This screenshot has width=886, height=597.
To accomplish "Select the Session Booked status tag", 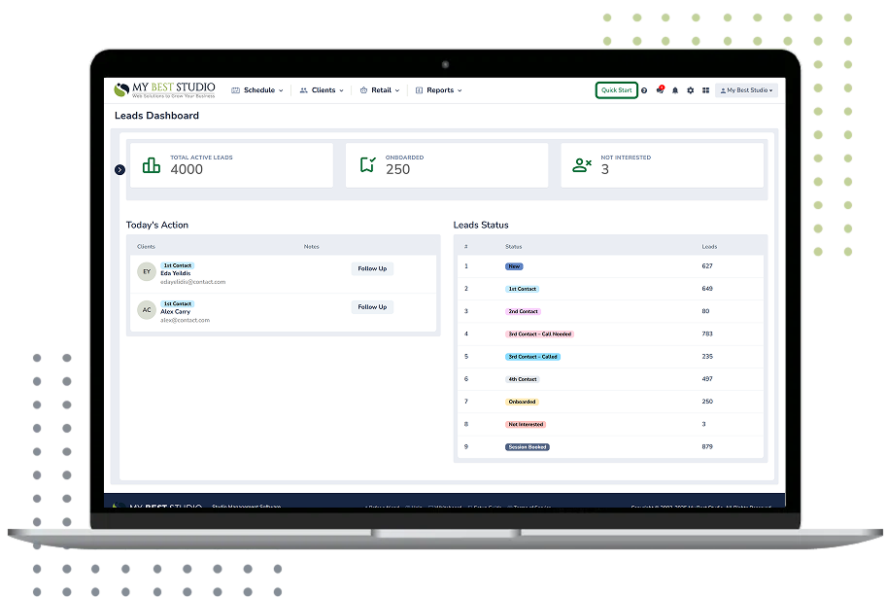I will coord(528,447).
